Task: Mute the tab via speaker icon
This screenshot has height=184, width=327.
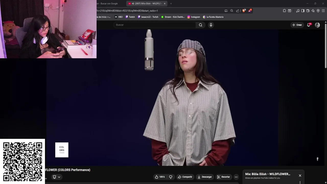Action: pos(133,4)
